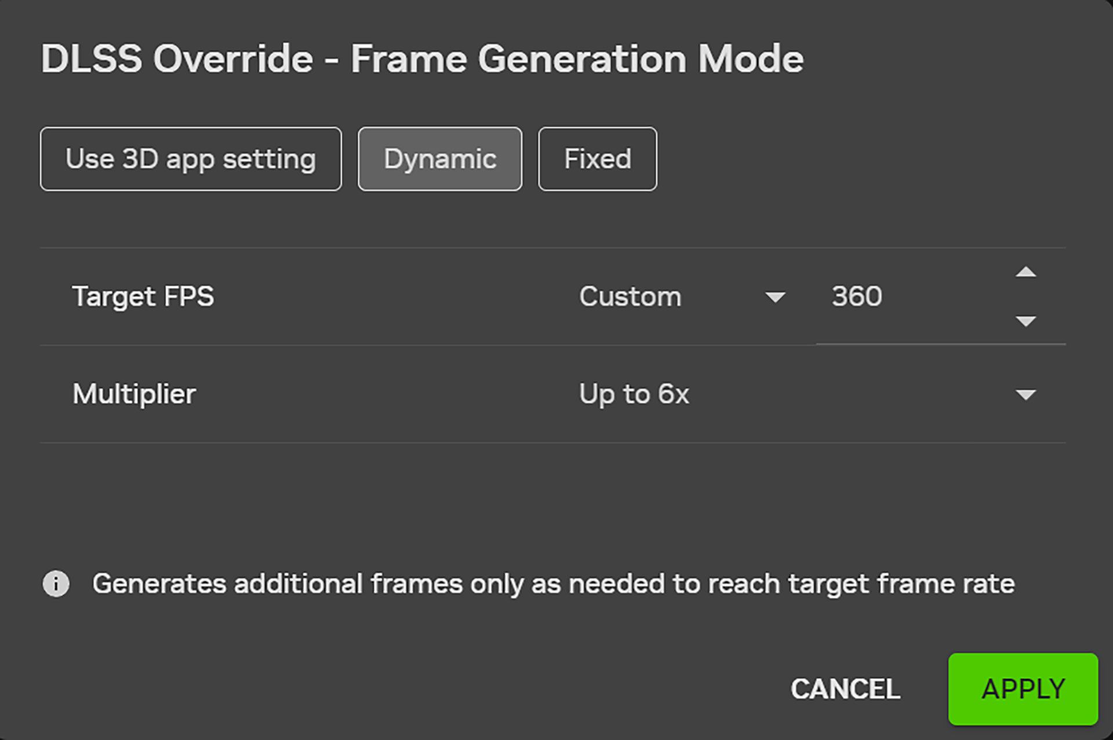Choose the Fixed frame generation mode
The height and width of the screenshot is (740, 1113).
pos(597,159)
